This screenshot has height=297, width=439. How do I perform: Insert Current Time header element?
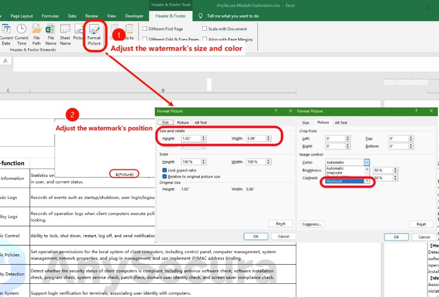21,35
